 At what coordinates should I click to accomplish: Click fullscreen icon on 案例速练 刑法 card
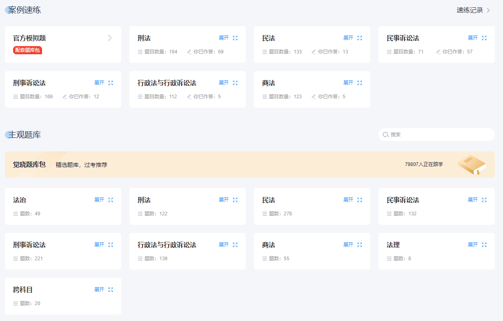click(x=235, y=38)
